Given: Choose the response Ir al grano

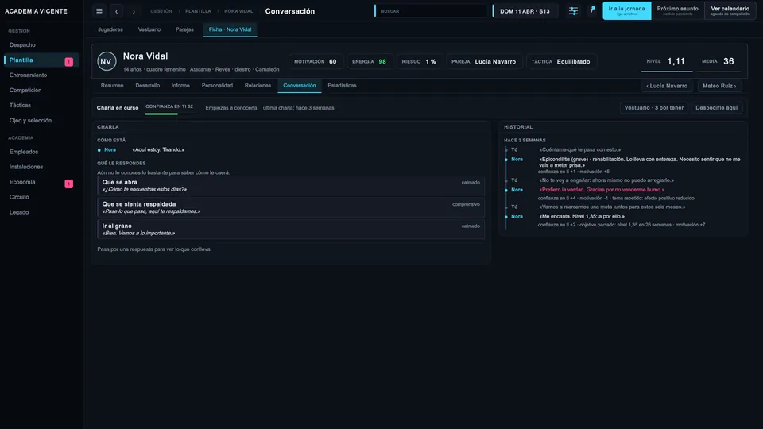Looking at the screenshot, I should pos(291,230).
